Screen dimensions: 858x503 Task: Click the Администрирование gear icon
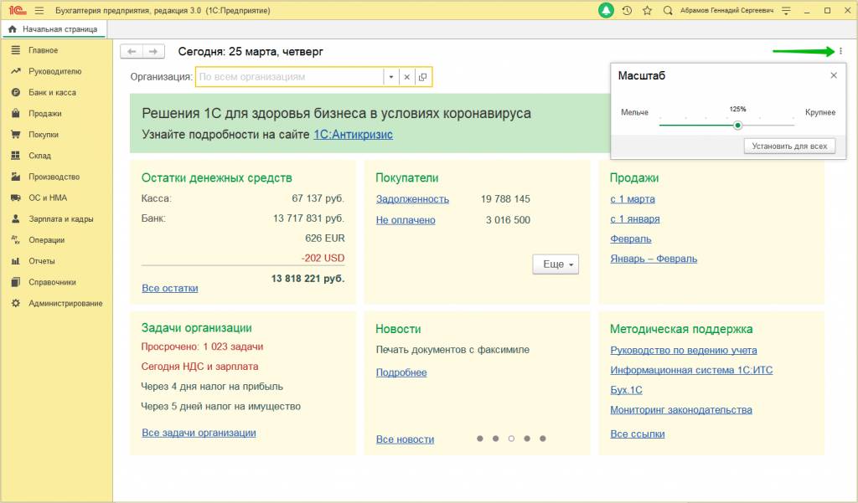click(x=16, y=303)
